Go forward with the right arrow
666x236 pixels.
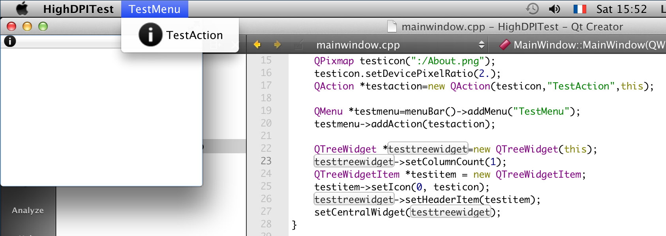(x=277, y=45)
